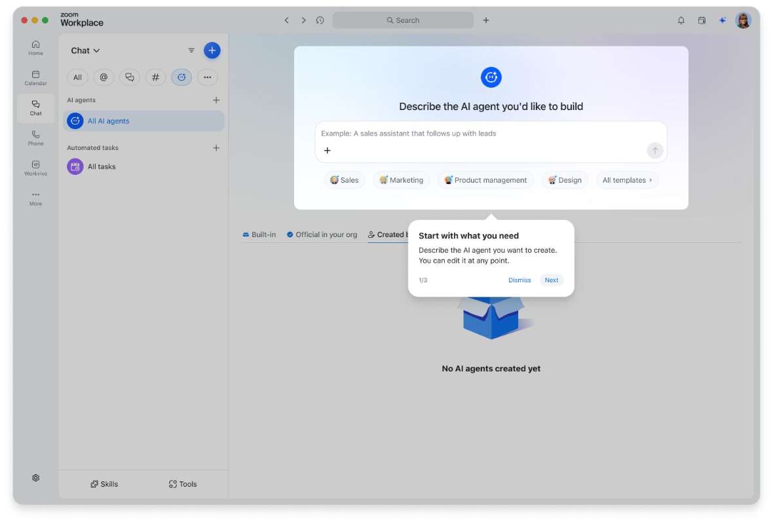Viewport: 773px width, 524px height.
Task: Open the more filters ellipsis
Action: pos(208,77)
